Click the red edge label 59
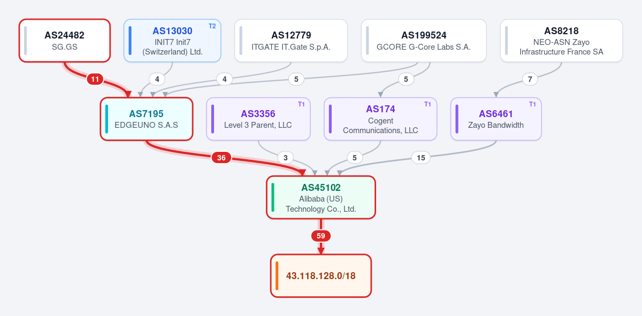The height and width of the screenshot is (316, 642). click(x=321, y=236)
